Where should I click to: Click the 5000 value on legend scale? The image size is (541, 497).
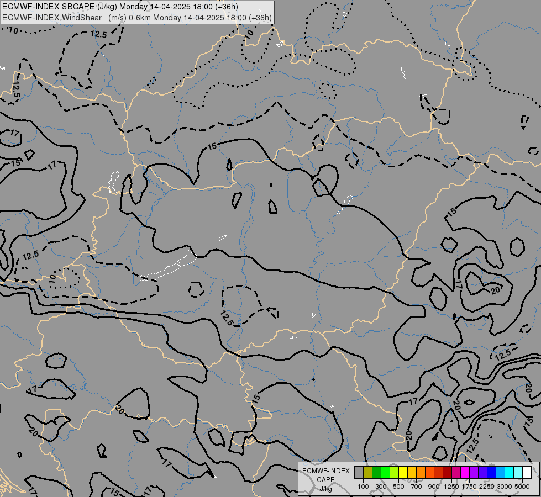522,487
